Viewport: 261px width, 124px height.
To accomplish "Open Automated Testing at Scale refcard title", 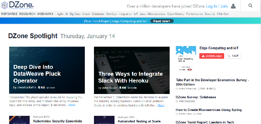I will point(139,121).
